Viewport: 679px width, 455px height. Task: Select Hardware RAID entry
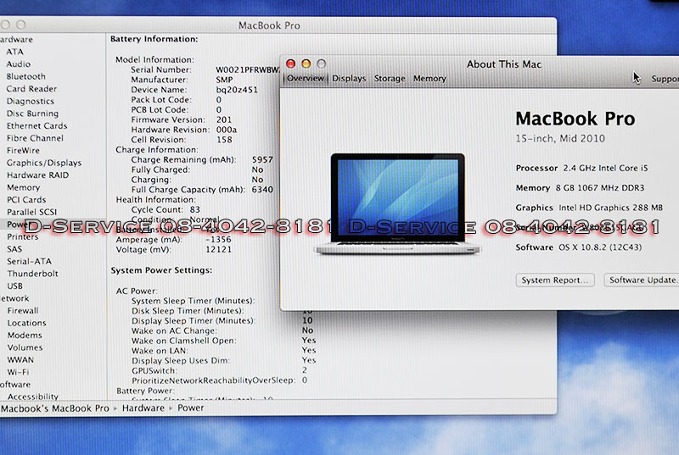click(37, 175)
